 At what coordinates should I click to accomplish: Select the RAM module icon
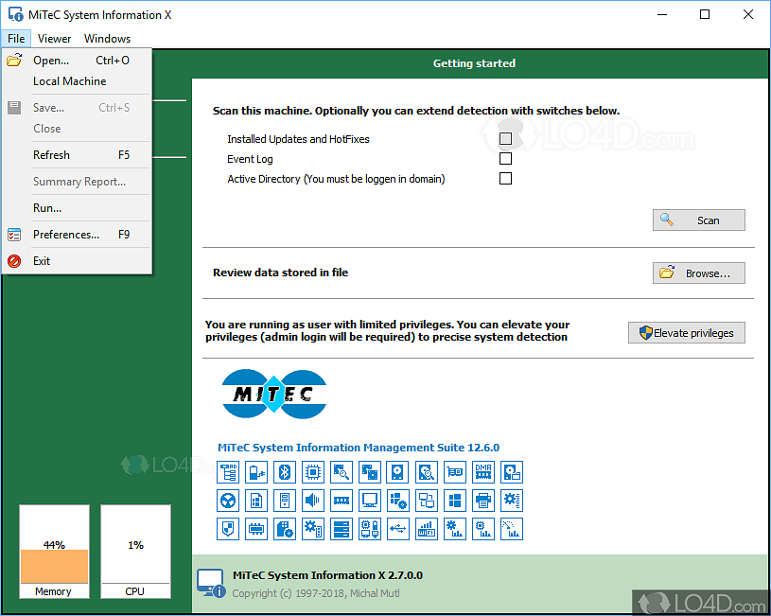[342, 500]
